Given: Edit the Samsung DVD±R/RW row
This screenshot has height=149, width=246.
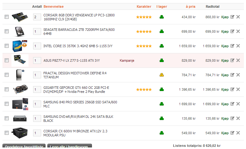Looking at the screenshot, I should (232, 118).
